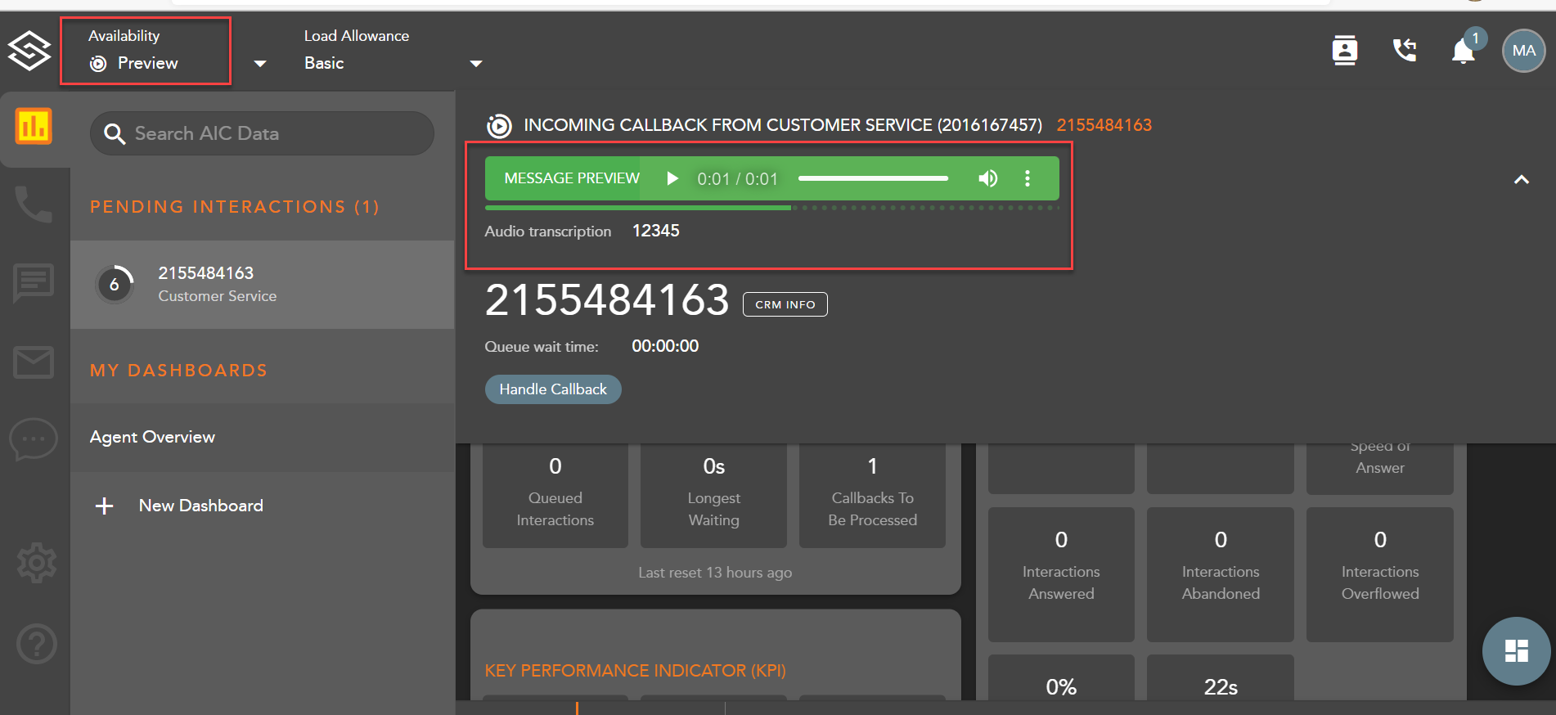Open the phone calls sidebar icon
The width and height of the screenshot is (1556, 715).
coord(34,204)
